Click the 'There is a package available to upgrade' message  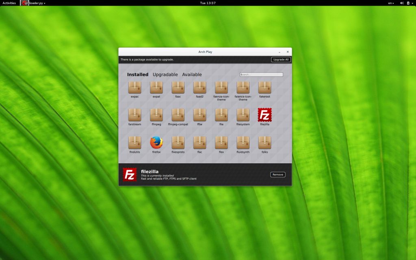point(147,59)
